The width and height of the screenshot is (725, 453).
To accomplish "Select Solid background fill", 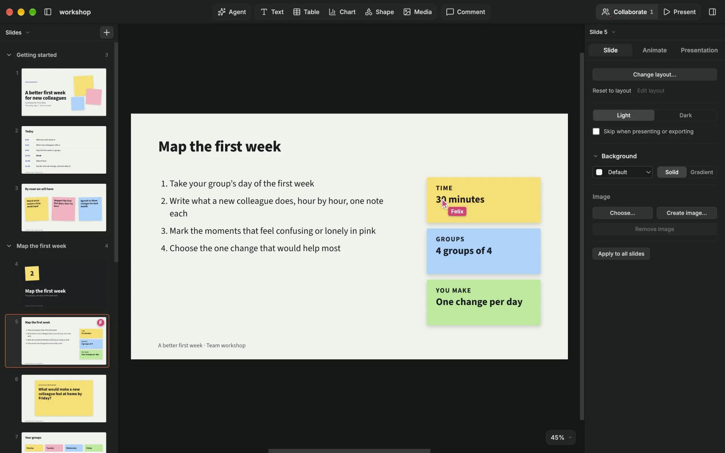I will (671, 172).
